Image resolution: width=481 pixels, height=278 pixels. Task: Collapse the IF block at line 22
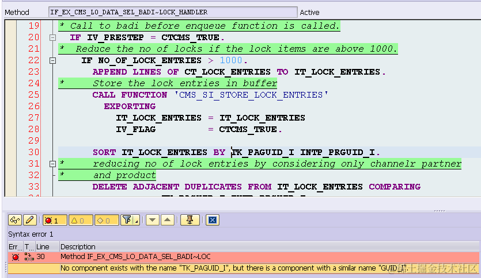click(53, 60)
